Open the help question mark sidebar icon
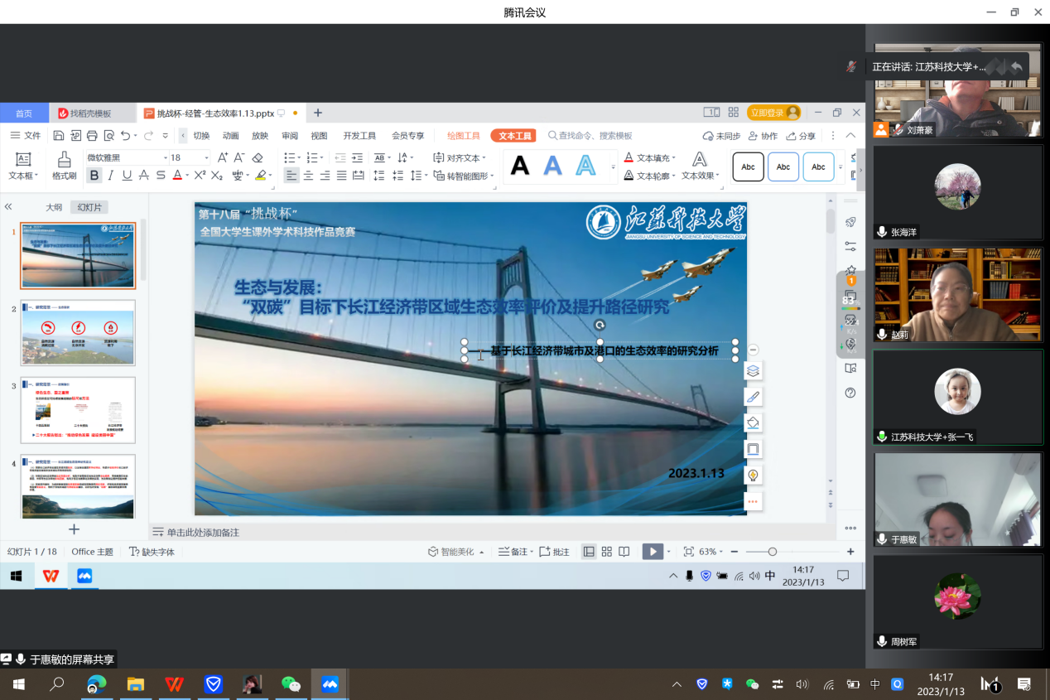 coord(850,393)
